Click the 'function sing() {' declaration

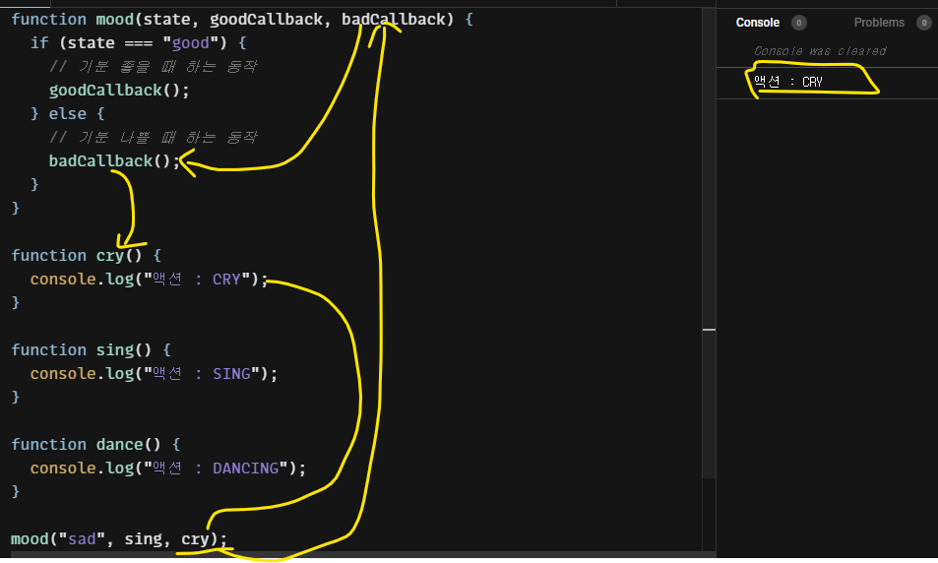coord(91,350)
